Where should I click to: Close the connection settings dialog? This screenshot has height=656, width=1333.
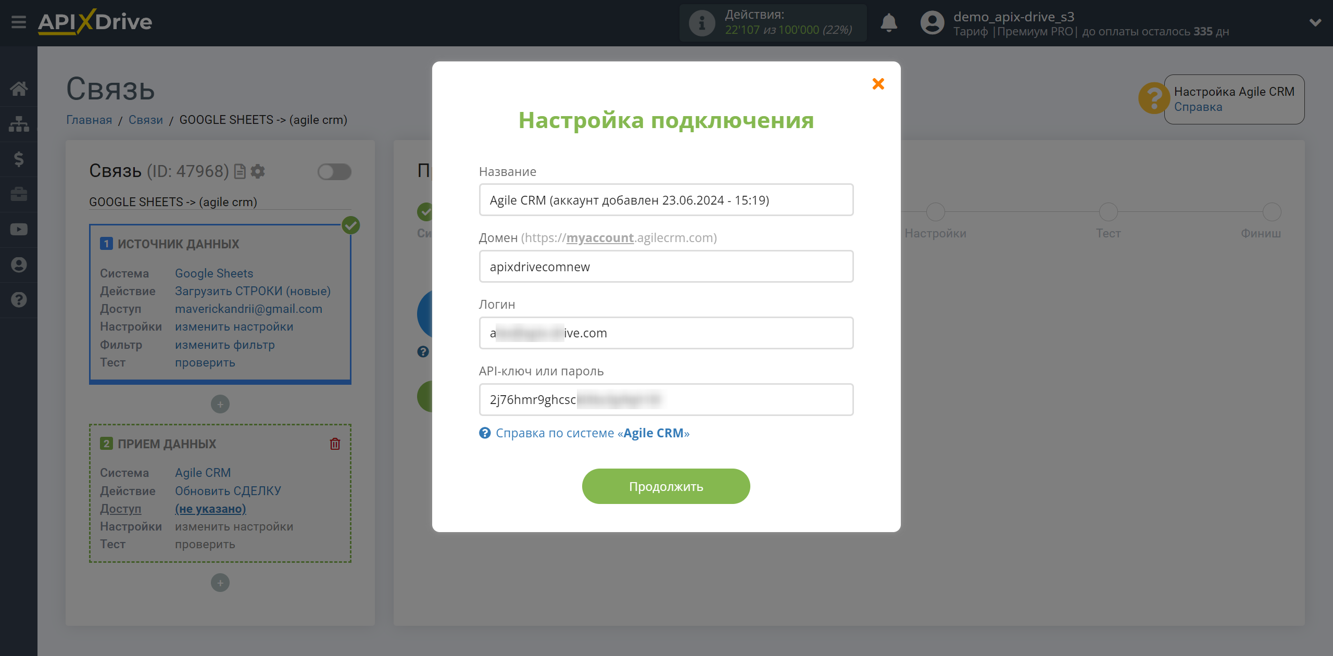click(878, 84)
